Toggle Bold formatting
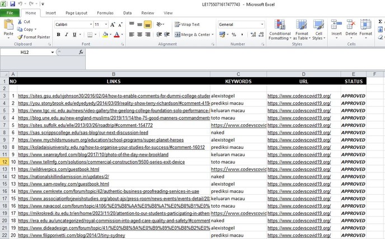 click(58, 35)
